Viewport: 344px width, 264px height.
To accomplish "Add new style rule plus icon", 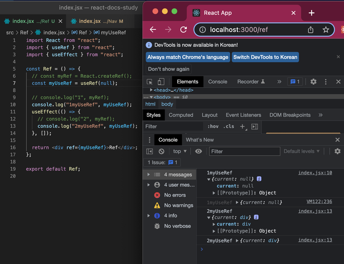I will (243, 126).
